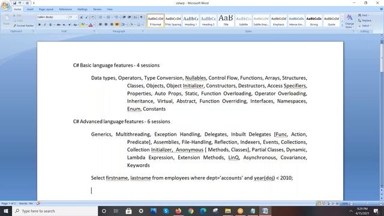Open Word Help icon
The image size is (384, 216).
click(382, 10)
